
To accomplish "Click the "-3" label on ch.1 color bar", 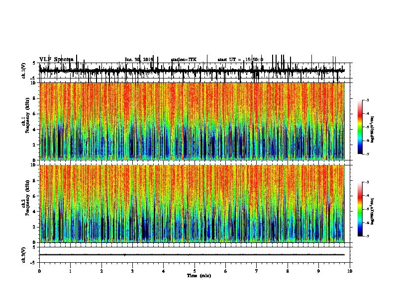I will tap(367, 100).
